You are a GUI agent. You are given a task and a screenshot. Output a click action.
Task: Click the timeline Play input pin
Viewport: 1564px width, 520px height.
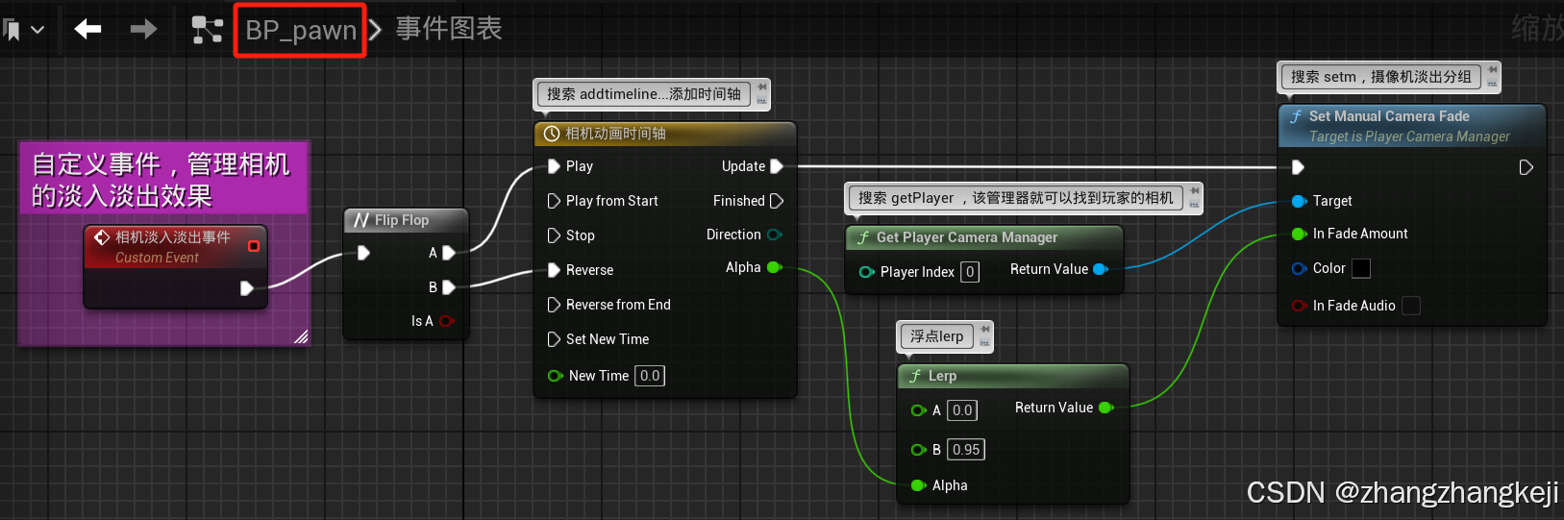pyautogui.click(x=554, y=166)
